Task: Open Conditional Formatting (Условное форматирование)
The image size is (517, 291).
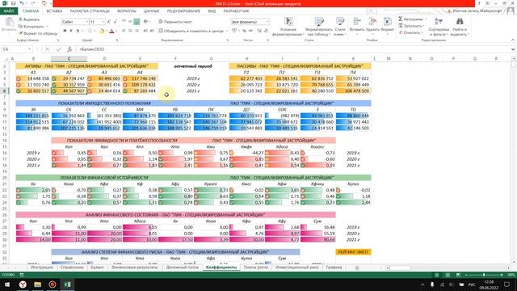Action: point(288,27)
